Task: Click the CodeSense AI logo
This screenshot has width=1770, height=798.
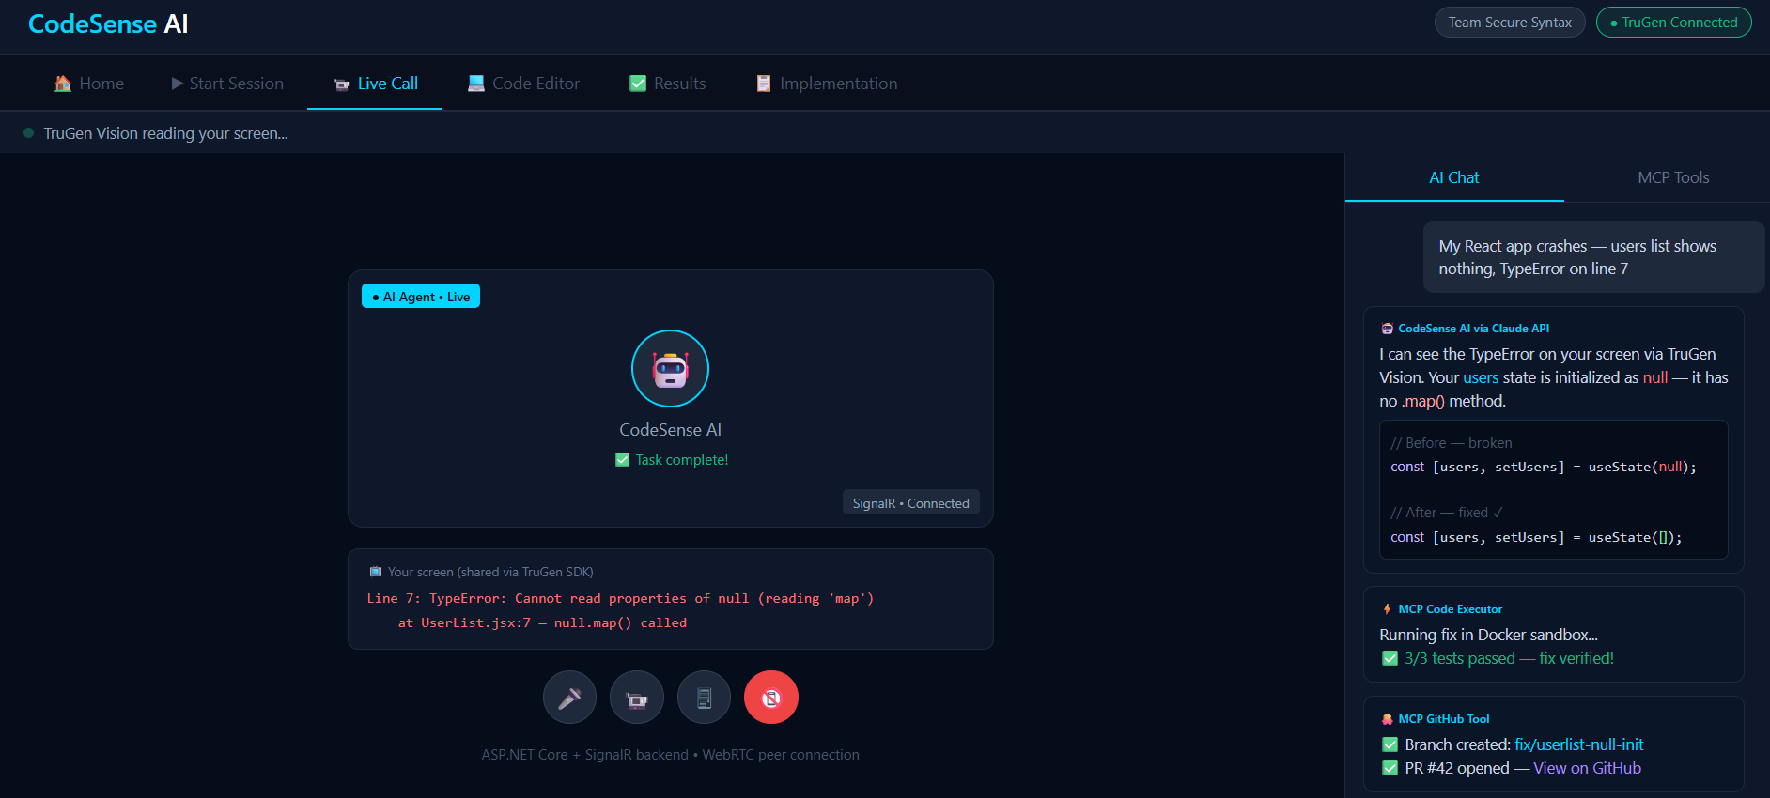Action: point(108,23)
